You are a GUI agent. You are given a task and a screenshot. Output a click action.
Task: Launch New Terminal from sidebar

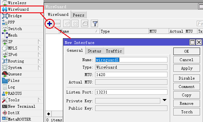[x=22, y=106]
